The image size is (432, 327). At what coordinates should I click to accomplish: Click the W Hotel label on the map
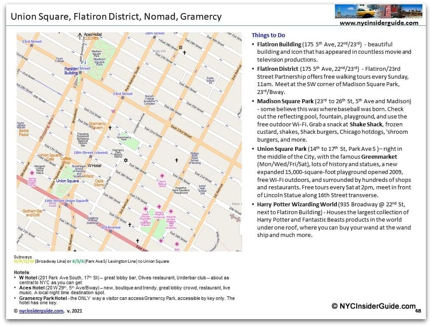tap(94, 166)
